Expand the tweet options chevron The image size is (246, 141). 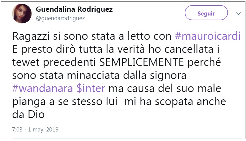[238, 14]
